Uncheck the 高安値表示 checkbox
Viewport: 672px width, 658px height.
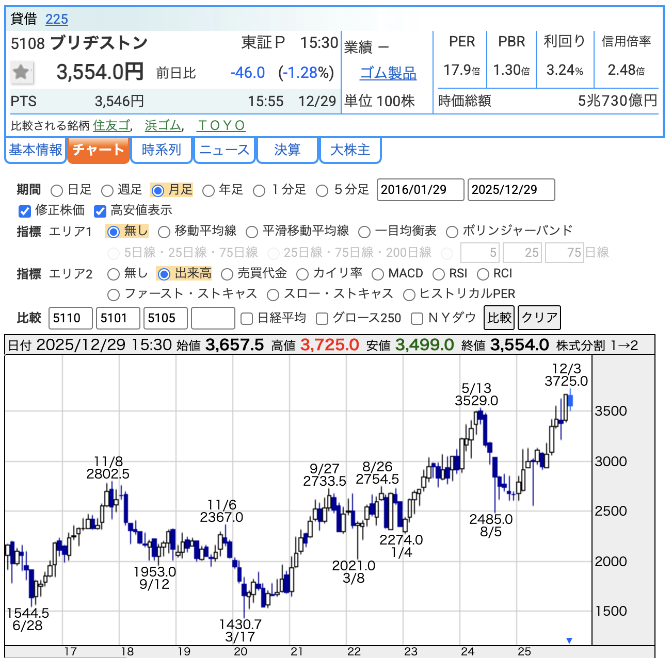100,211
